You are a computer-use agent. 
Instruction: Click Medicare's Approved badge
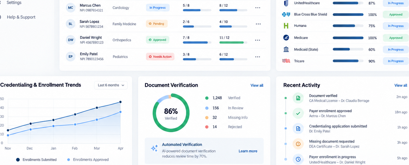(396, 38)
